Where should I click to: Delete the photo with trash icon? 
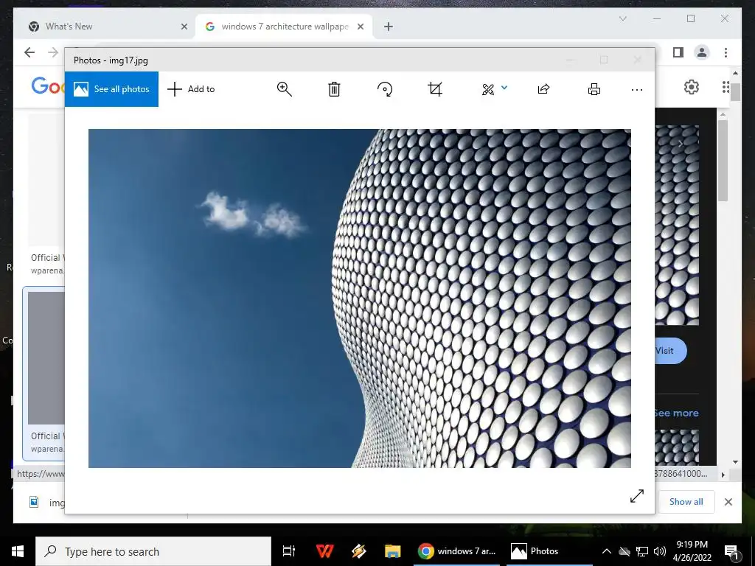click(334, 89)
